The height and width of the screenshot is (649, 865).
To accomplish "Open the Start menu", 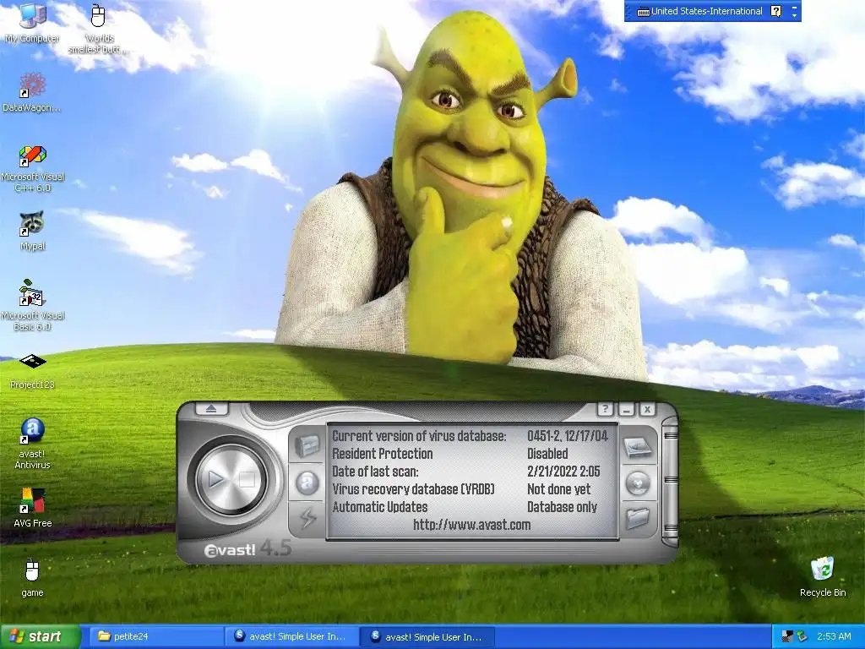I will pyautogui.click(x=39, y=636).
